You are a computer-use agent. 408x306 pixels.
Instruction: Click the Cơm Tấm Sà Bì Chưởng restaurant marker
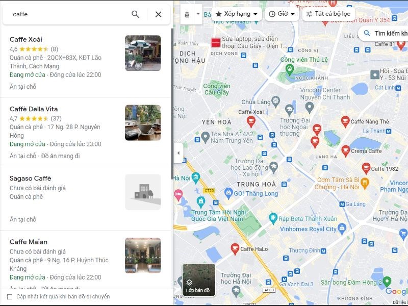point(365,184)
